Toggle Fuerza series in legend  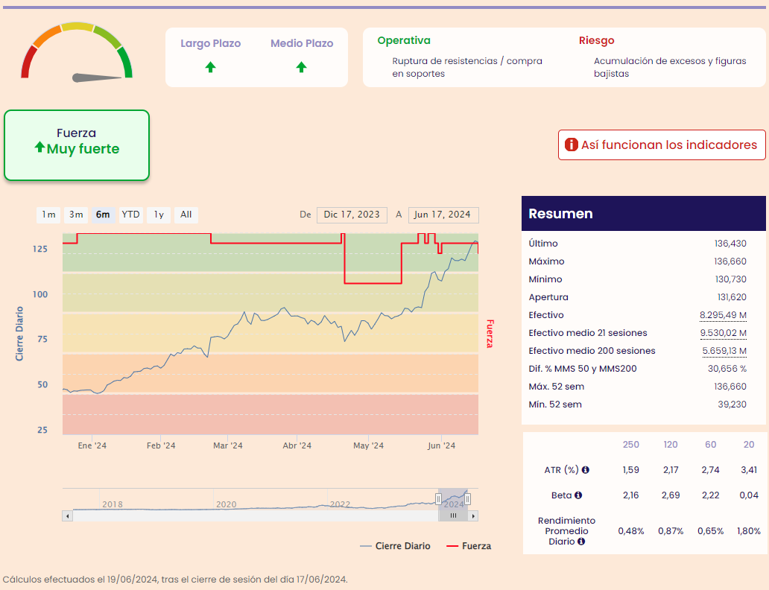click(x=469, y=546)
